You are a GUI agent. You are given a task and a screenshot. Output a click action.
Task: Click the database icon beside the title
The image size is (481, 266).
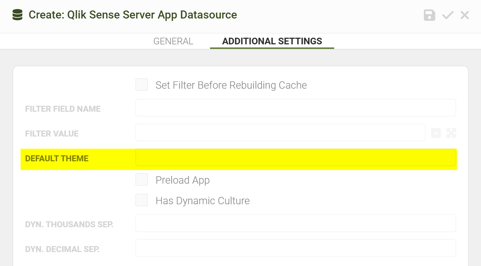(17, 15)
